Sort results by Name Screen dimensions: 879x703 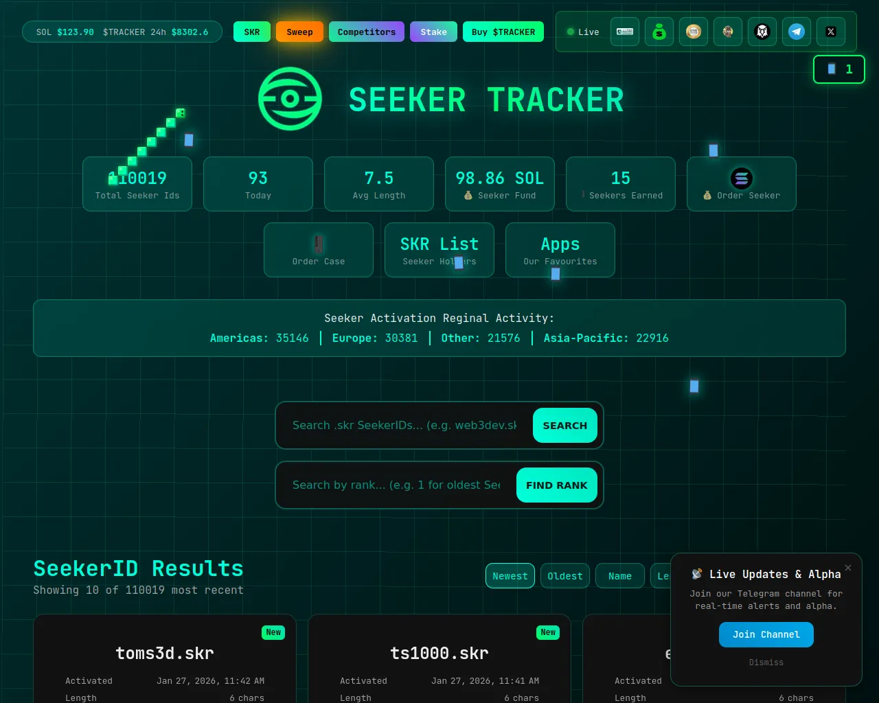tap(620, 576)
